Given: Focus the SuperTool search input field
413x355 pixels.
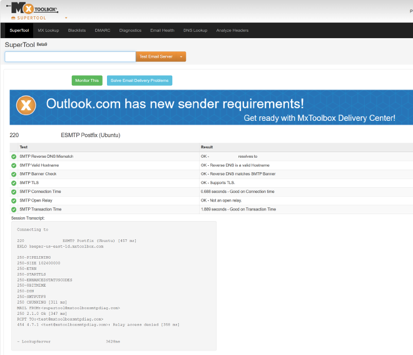Looking at the screenshot, I should (x=70, y=57).
